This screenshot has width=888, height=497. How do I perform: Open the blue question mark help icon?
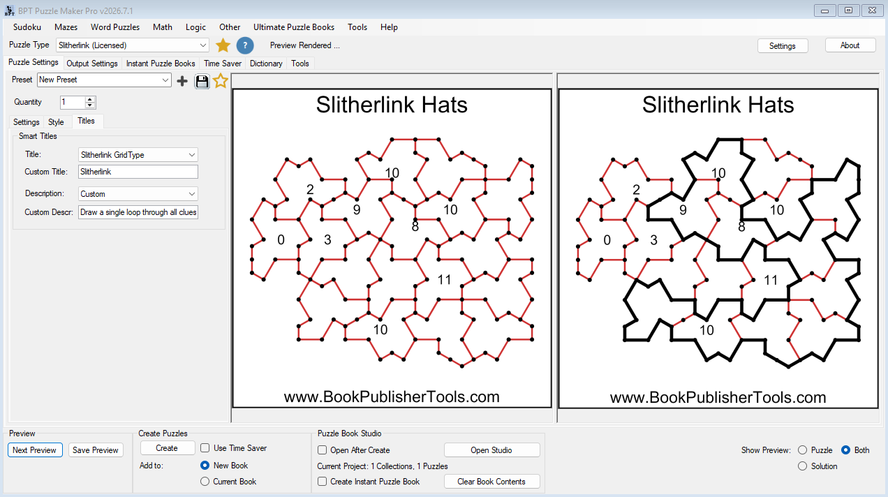coord(244,45)
